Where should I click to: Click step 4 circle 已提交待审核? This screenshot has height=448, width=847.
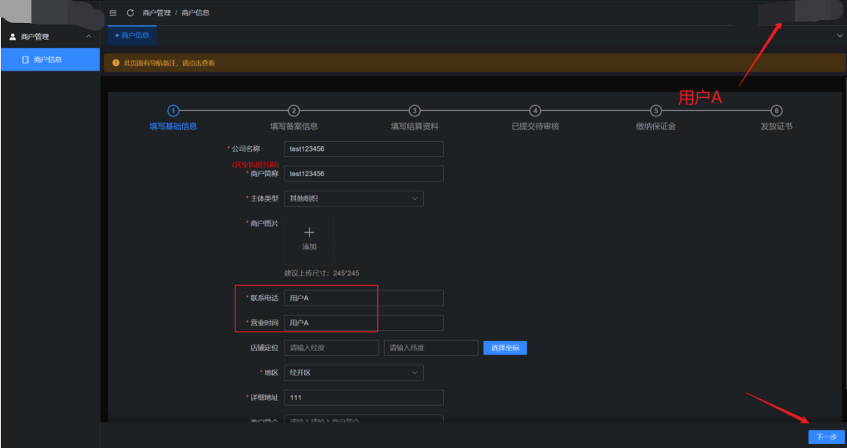click(x=535, y=110)
